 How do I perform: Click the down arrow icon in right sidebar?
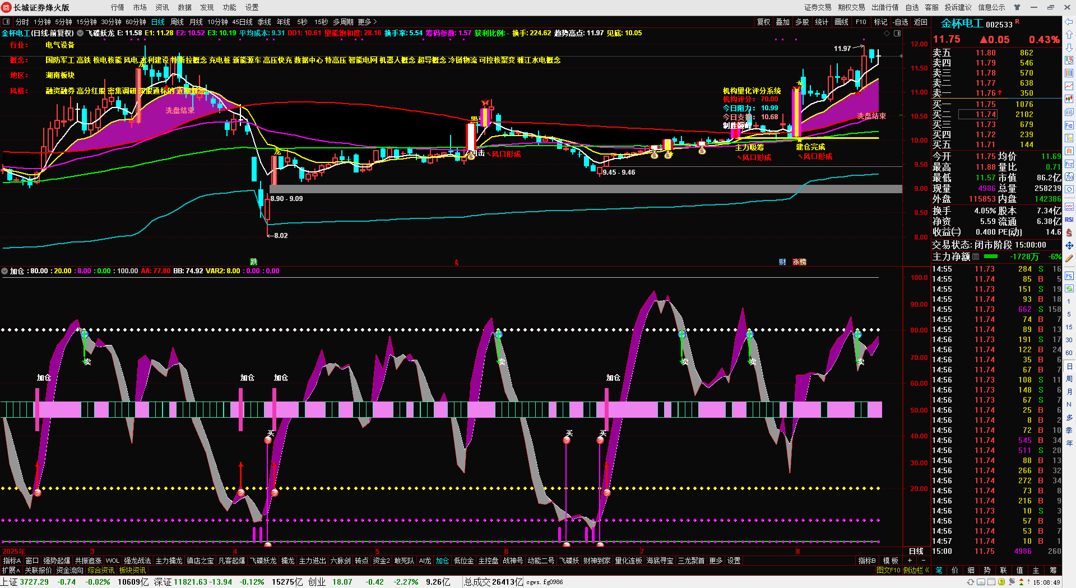(1069, 48)
